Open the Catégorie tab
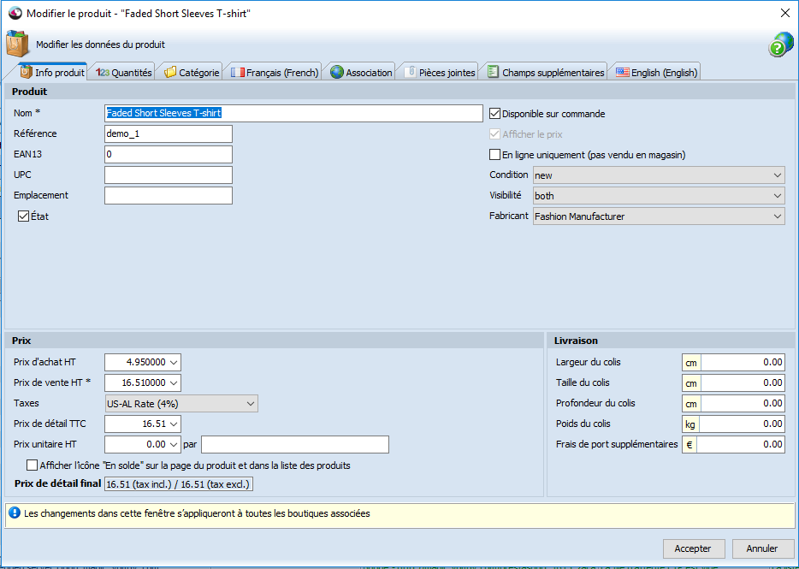 pyautogui.click(x=192, y=73)
